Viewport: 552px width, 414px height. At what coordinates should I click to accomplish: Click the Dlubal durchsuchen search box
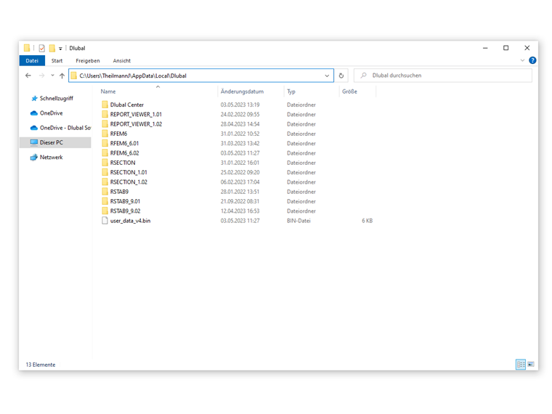443,76
